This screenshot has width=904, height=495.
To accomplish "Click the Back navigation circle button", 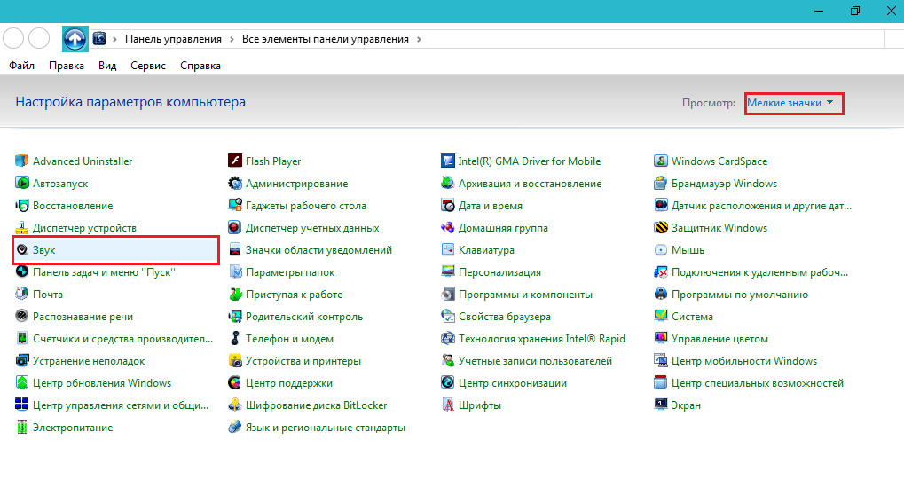I will (13, 39).
